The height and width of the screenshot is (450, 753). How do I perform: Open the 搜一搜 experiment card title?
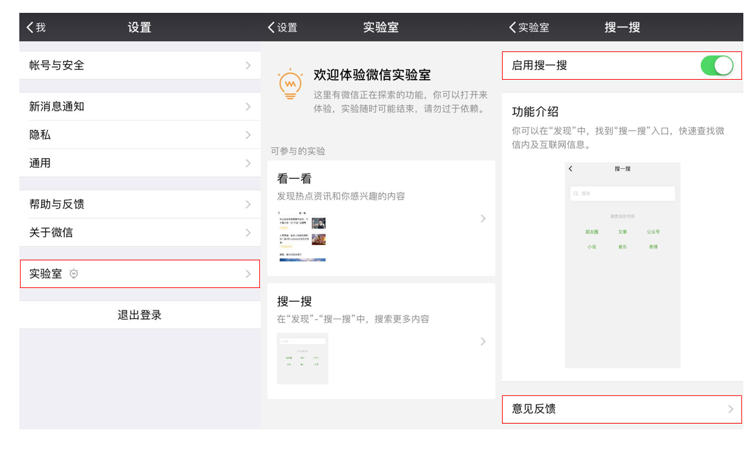pyautogui.click(x=294, y=301)
